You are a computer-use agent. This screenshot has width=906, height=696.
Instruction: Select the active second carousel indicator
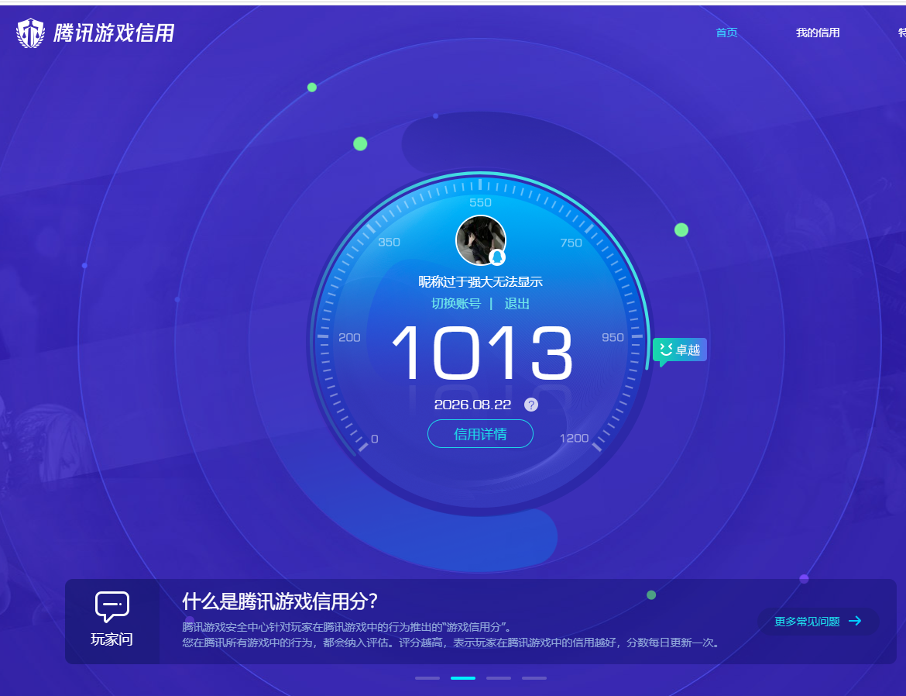coord(463,678)
